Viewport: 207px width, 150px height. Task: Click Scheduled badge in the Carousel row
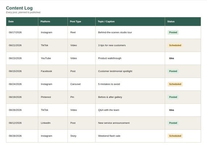click(175, 84)
